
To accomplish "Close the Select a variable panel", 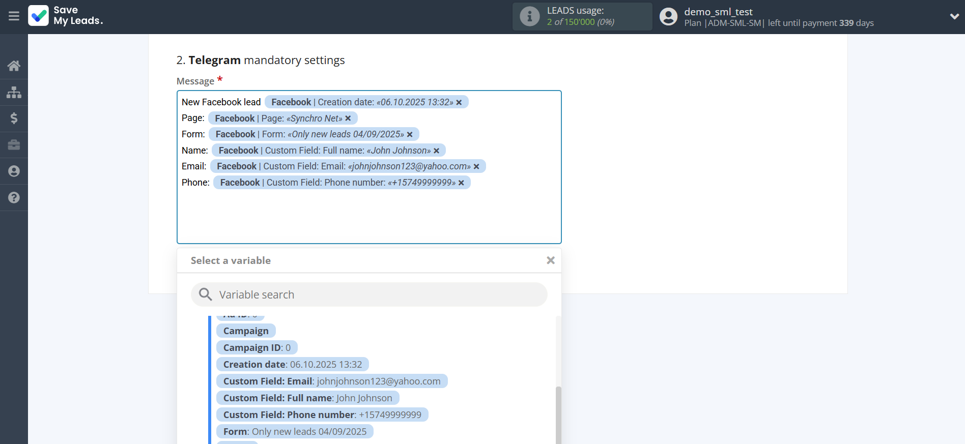I will (x=550, y=260).
